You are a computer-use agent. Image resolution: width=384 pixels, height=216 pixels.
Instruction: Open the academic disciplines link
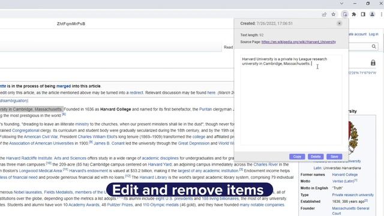pos(160,158)
